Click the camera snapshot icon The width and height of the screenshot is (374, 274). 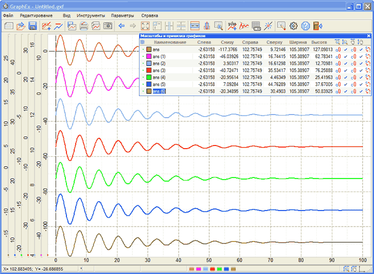(108, 26)
